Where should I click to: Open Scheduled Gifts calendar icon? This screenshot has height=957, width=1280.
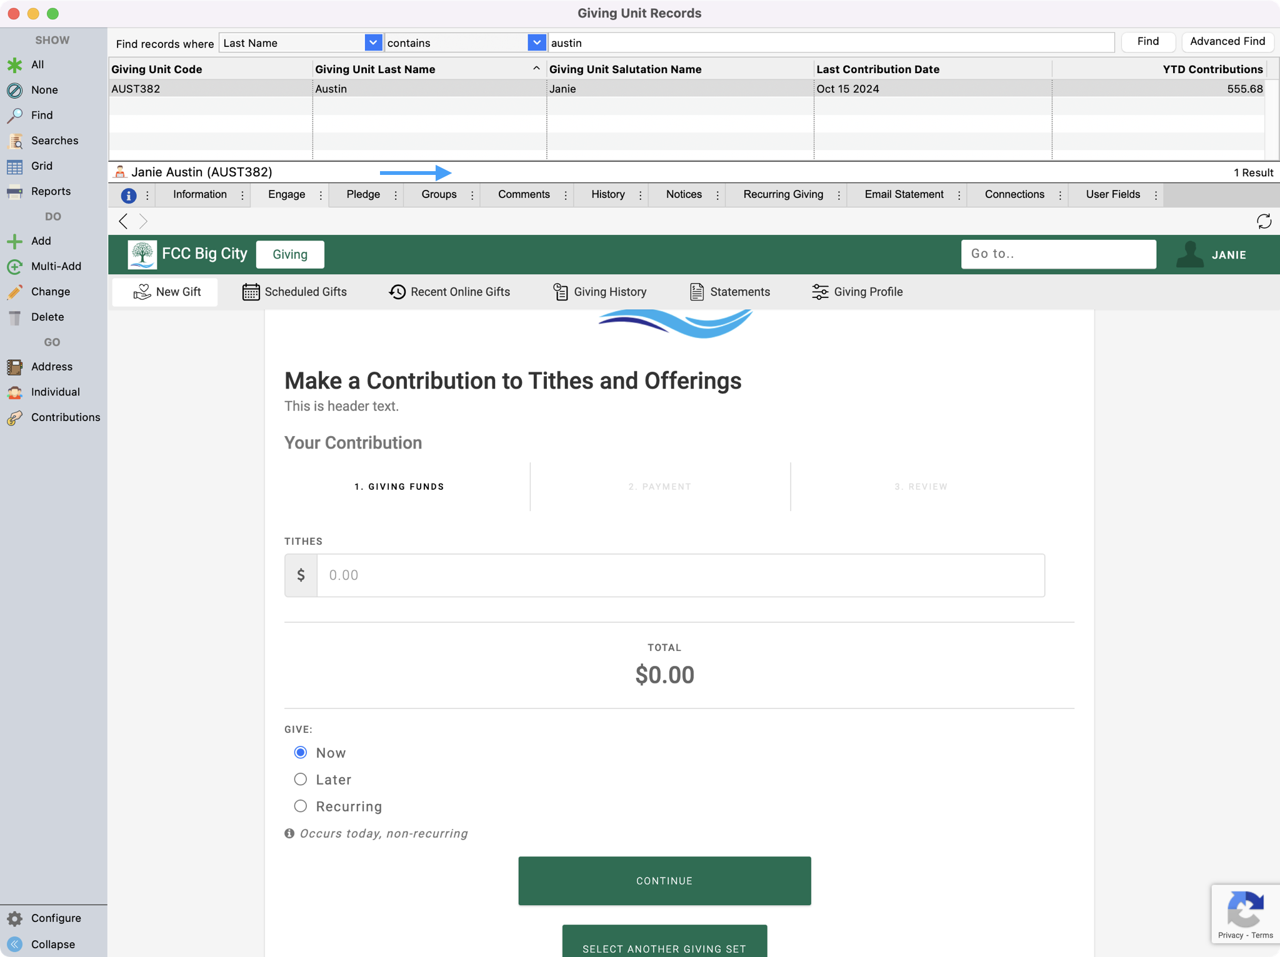pyautogui.click(x=251, y=292)
